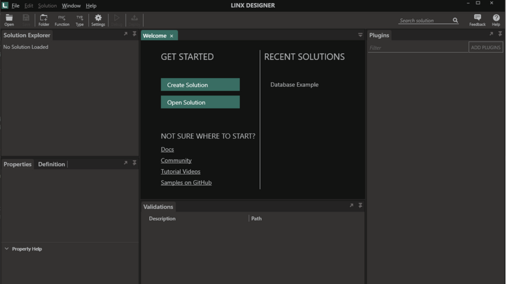Select the Plugins panel tab

379,35
